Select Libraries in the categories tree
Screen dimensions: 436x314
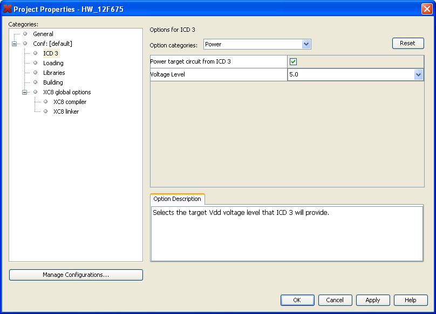pyautogui.click(x=54, y=73)
